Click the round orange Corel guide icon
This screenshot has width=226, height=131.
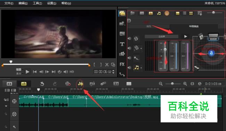click(x=167, y=13)
